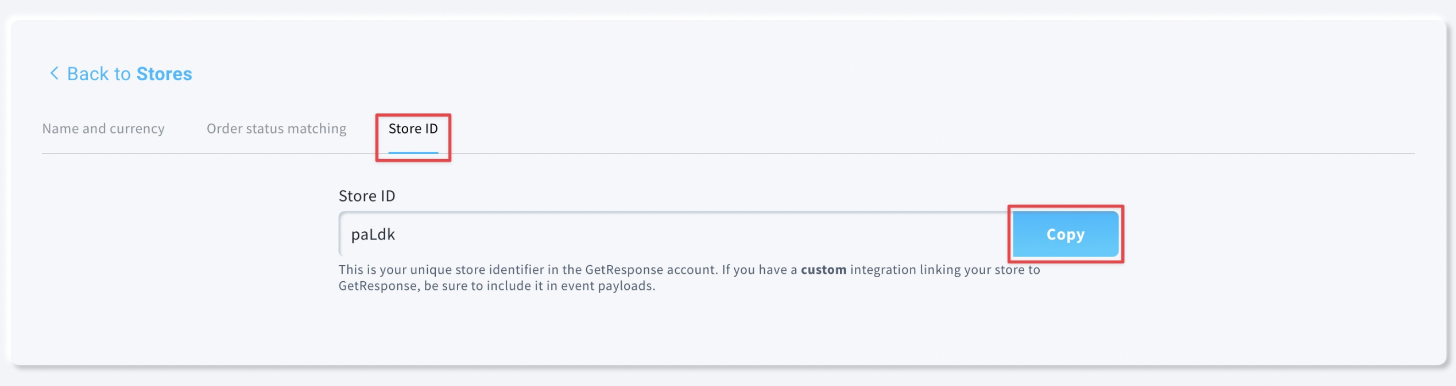
Task: Click the back chevron arrow icon
Action: coord(54,73)
